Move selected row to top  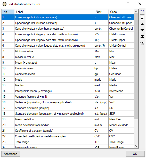[x=142, y=18]
